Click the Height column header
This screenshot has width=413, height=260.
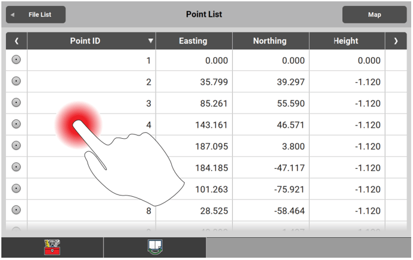coord(346,41)
